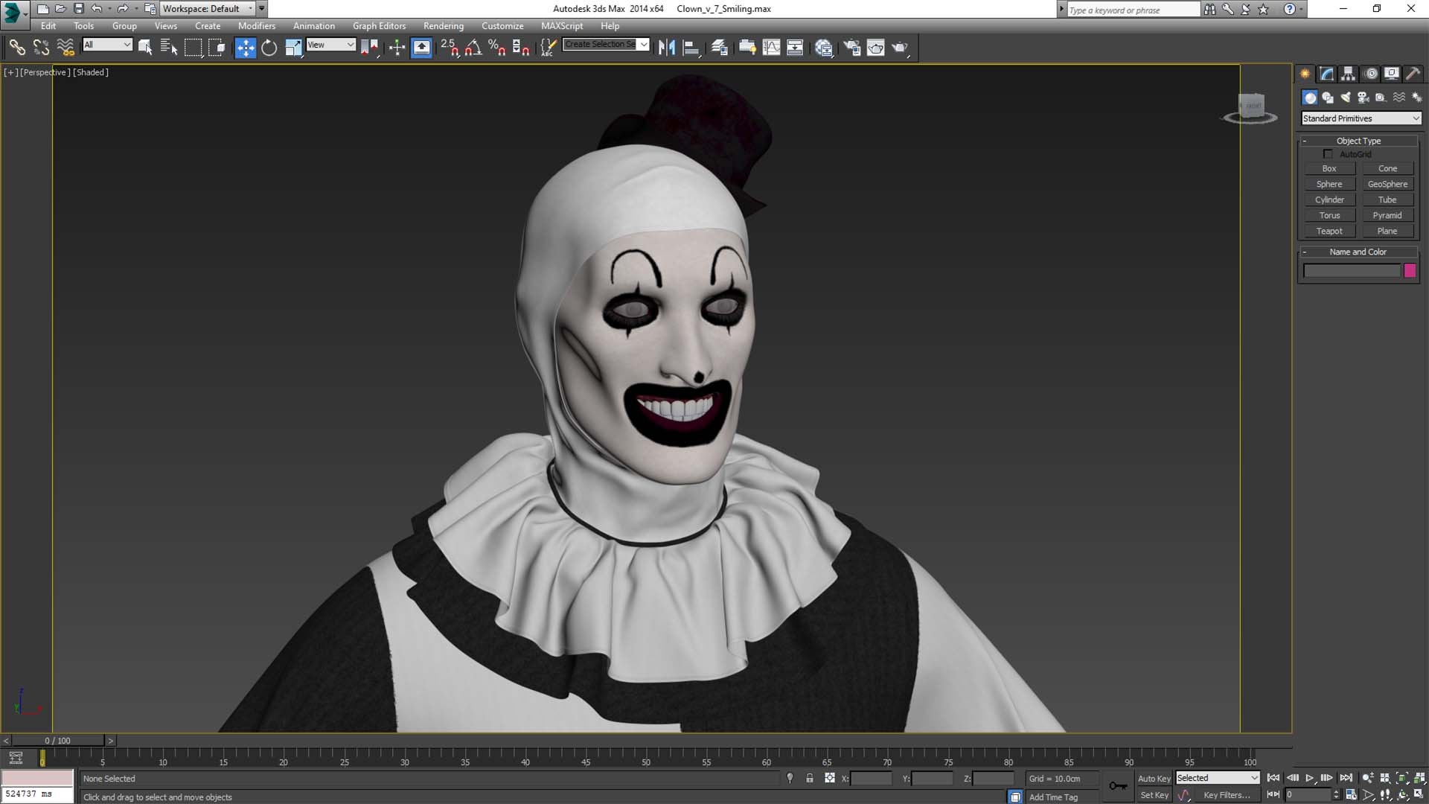Open the Modifiers menu
Image resolution: width=1429 pixels, height=804 pixels.
(256, 26)
